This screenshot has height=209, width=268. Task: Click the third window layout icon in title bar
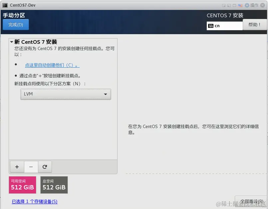coord(234,5)
